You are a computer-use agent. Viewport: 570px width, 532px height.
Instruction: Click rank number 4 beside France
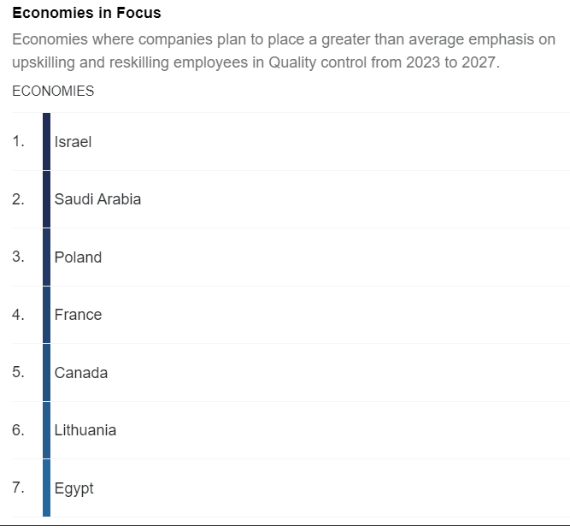click(19, 315)
